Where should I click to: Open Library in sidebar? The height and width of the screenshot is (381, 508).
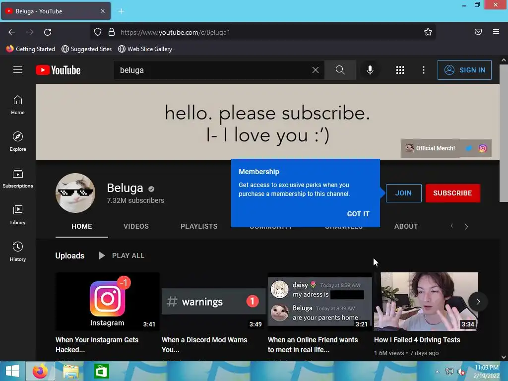18,215
